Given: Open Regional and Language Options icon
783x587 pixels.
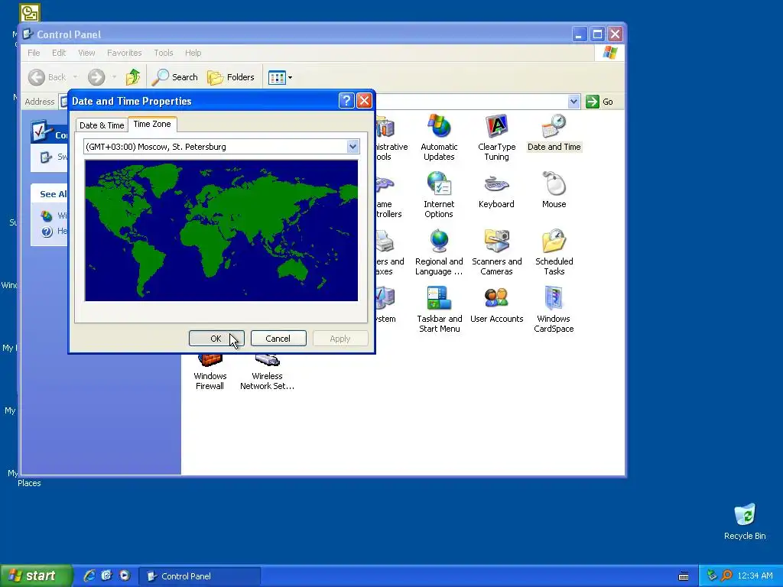Looking at the screenshot, I should click(x=439, y=252).
